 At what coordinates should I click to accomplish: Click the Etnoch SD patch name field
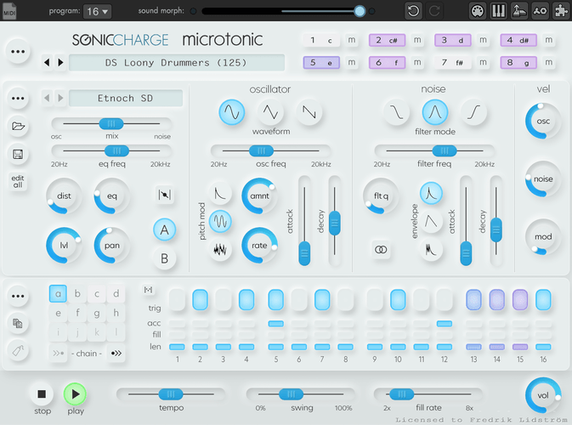[x=126, y=98]
